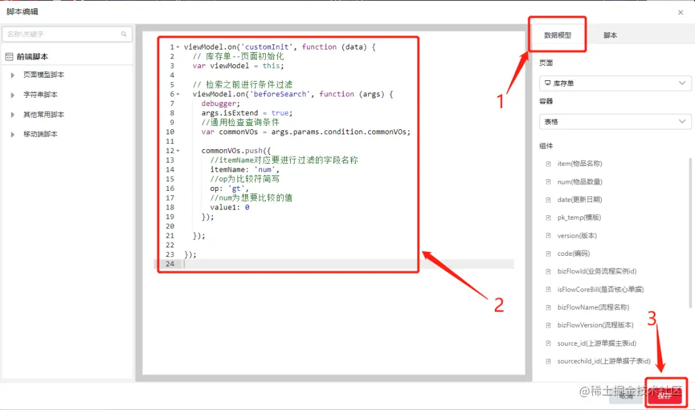The image size is (695, 410).
Task: Click field icon beside version(版本)
Action: pos(548,236)
